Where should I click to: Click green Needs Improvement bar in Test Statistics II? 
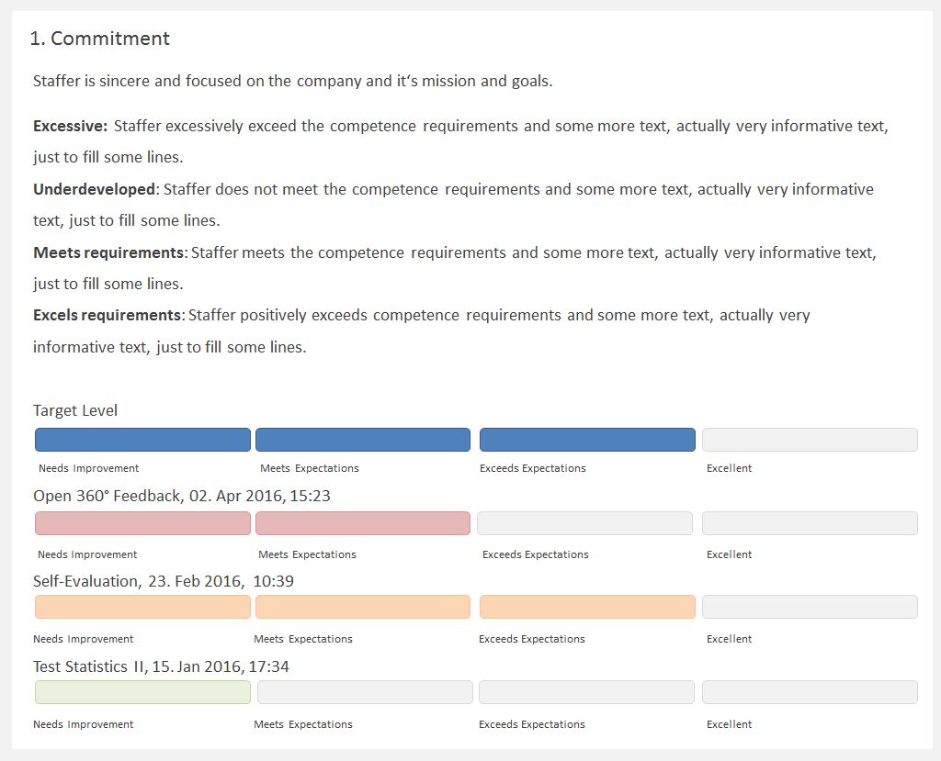pos(142,692)
